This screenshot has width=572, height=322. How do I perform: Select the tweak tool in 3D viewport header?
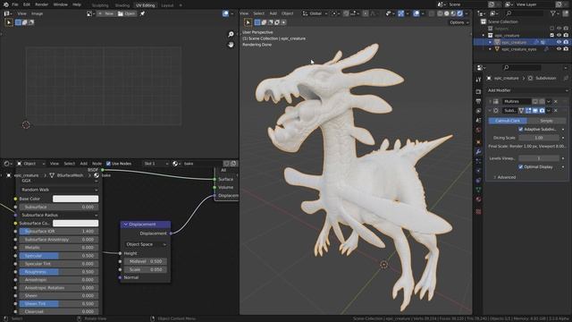coord(248,22)
